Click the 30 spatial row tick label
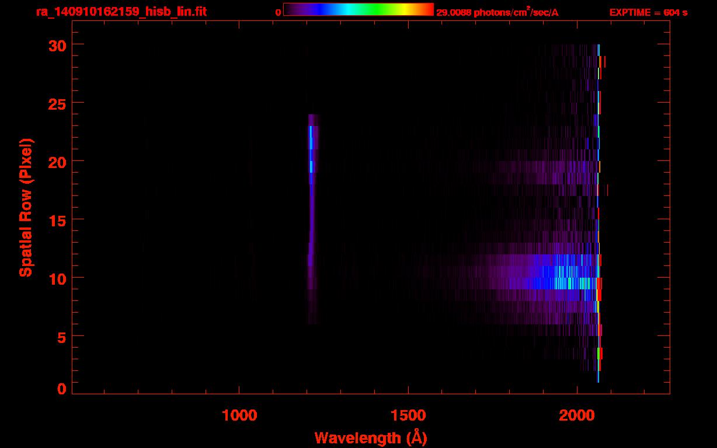 pyautogui.click(x=57, y=45)
